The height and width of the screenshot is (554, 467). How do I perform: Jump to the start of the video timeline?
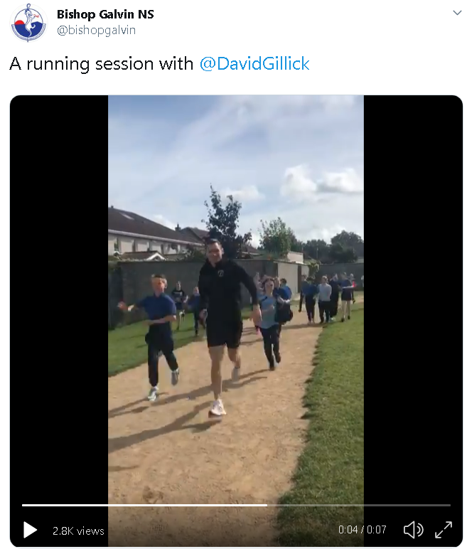23,505
